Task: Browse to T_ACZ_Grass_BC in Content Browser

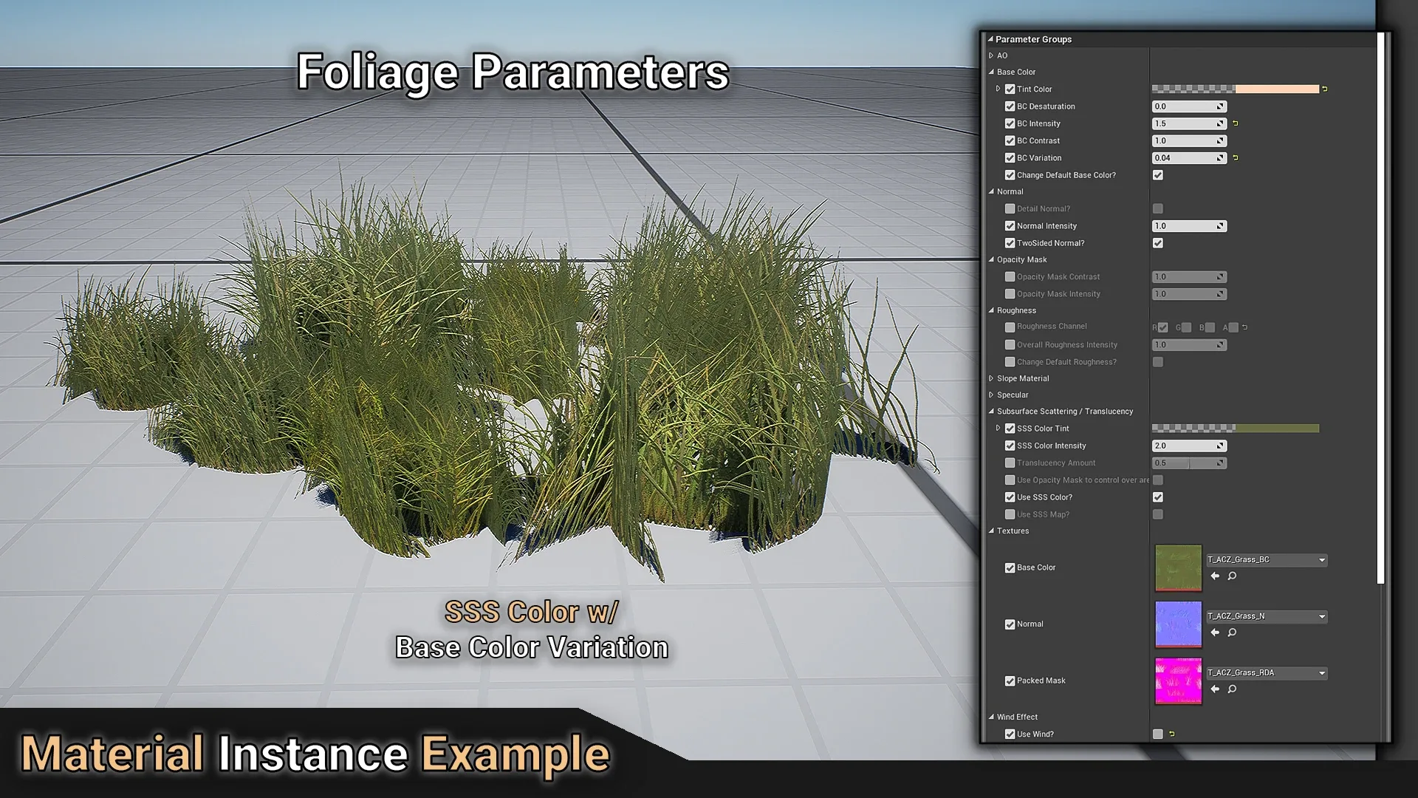Action: click(x=1232, y=576)
